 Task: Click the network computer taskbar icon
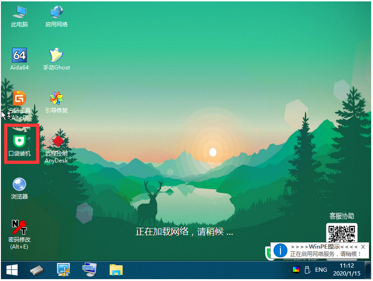pyautogui.click(x=63, y=270)
